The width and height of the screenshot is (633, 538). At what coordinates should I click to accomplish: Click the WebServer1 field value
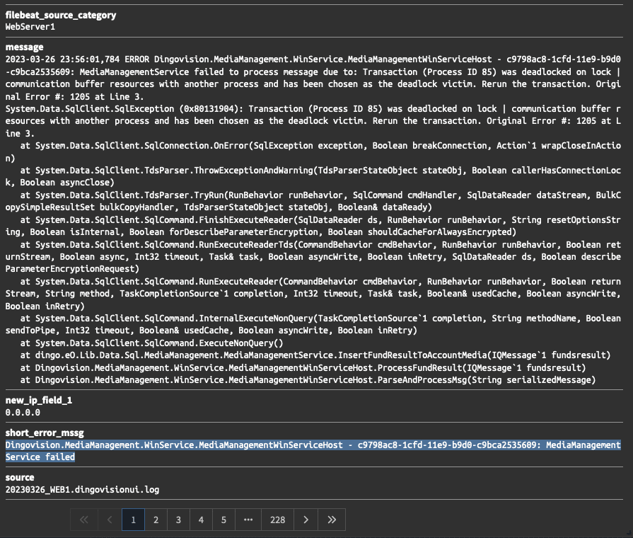coord(30,26)
